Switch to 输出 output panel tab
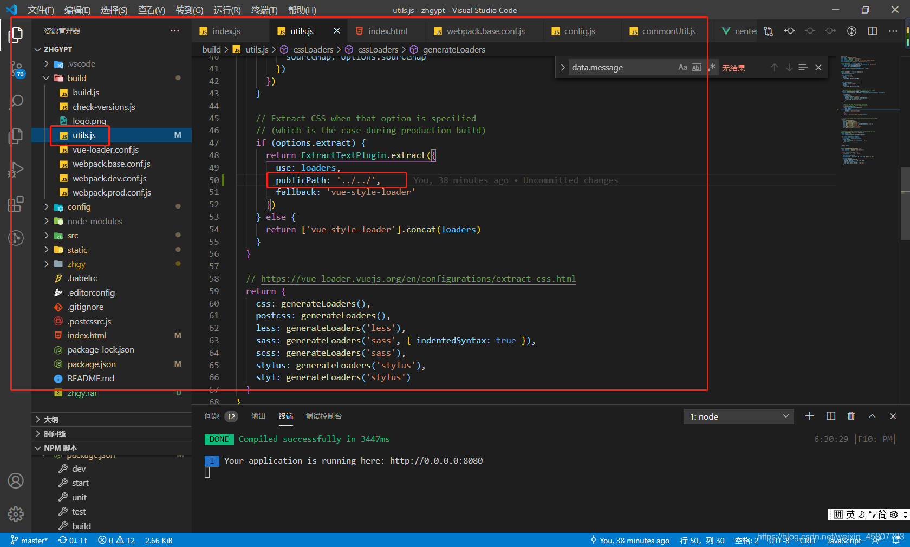Viewport: 910px width, 547px height. 258,416
